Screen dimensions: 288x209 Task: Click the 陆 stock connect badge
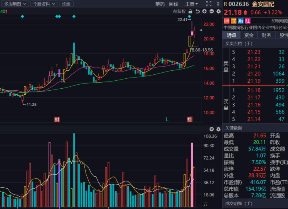248,21
